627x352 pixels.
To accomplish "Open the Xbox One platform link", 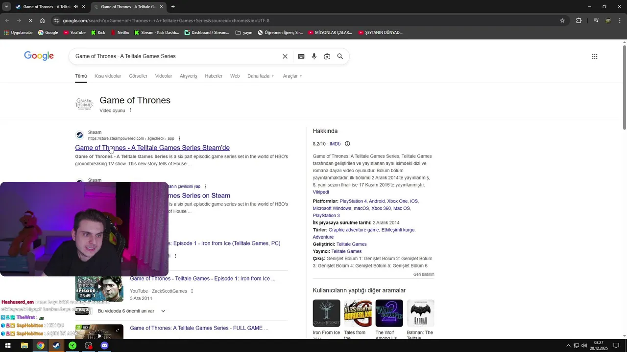I will [397, 201].
